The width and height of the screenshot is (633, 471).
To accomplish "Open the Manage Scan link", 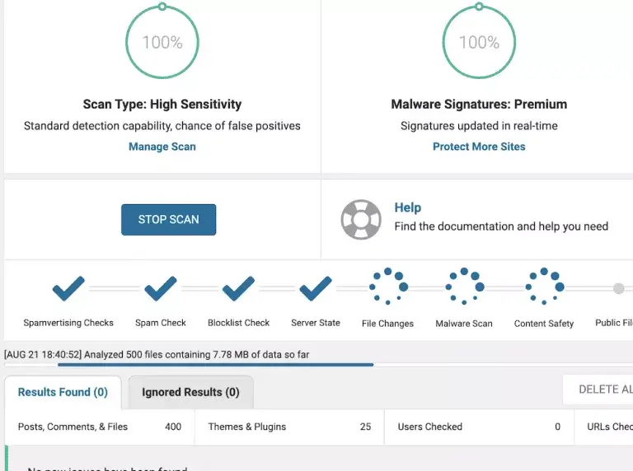I will [162, 147].
